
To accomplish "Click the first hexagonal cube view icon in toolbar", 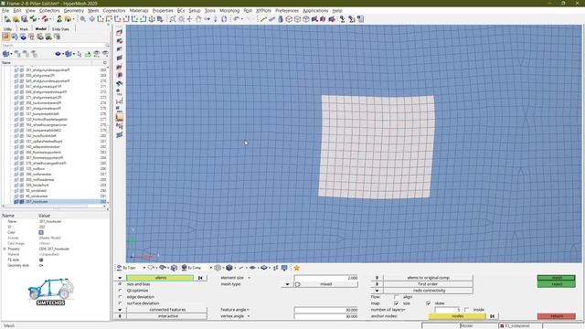I will point(289,18).
